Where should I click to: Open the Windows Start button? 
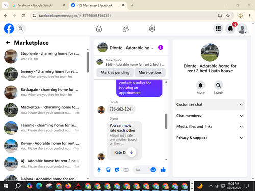tap(6, 186)
